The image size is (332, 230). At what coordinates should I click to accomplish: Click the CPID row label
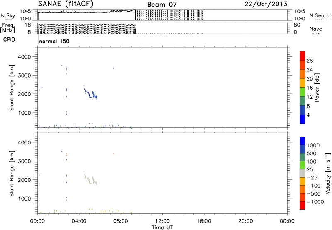[x=9, y=39]
